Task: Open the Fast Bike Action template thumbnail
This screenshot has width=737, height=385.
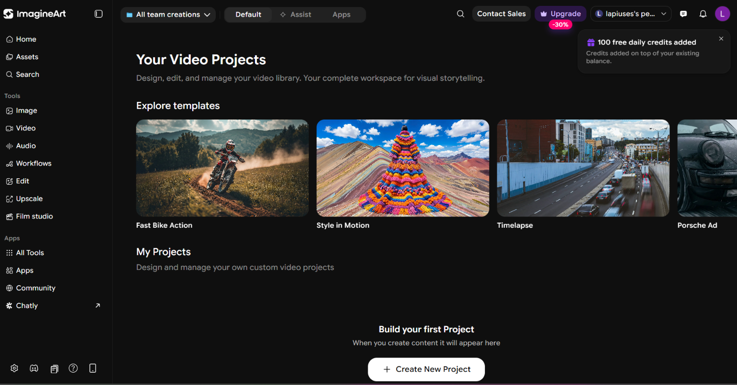Action: [222, 168]
